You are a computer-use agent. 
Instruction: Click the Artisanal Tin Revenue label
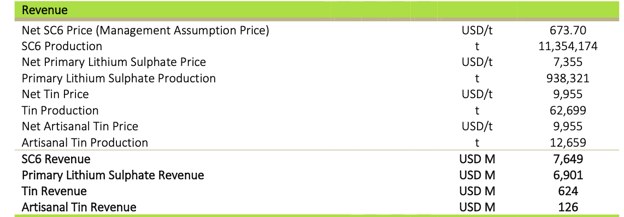[79, 207]
